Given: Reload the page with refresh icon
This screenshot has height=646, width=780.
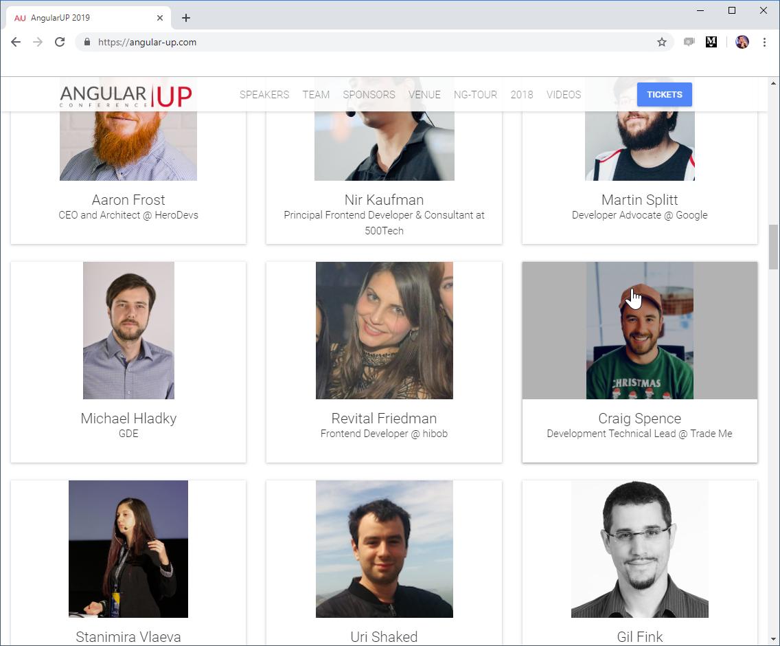Looking at the screenshot, I should 60,43.
